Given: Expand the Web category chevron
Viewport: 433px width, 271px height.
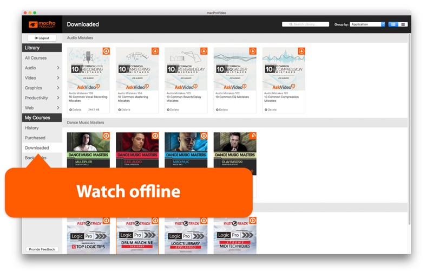Looking at the screenshot, I should tap(58, 107).
